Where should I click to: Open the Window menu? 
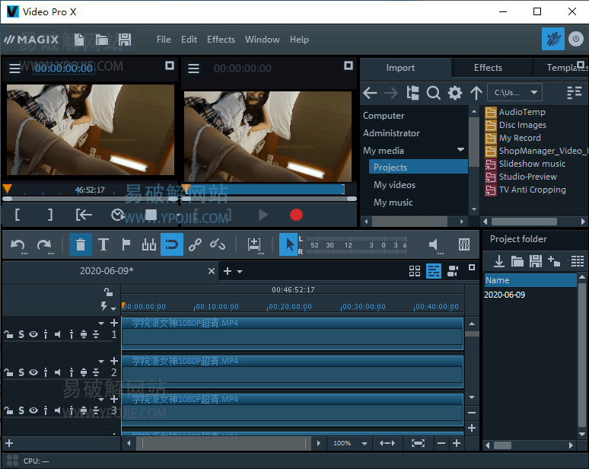click(x=263, y=40)
